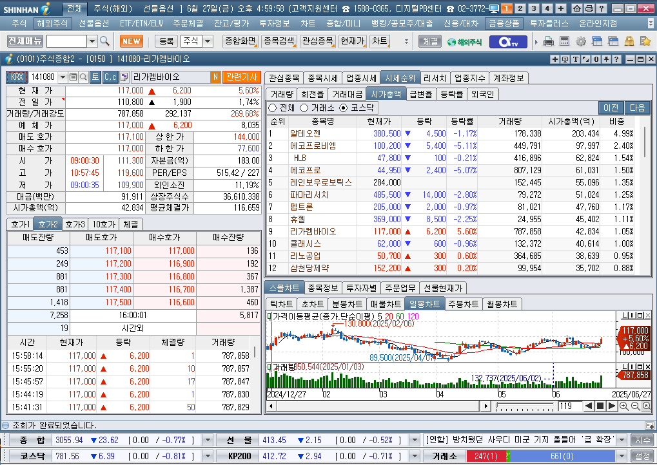
Task: Open the KP200 index row dropdown
Action: click(x=415, y=456)
